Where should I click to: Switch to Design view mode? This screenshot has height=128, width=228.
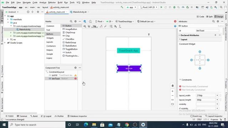coord(219,17)
